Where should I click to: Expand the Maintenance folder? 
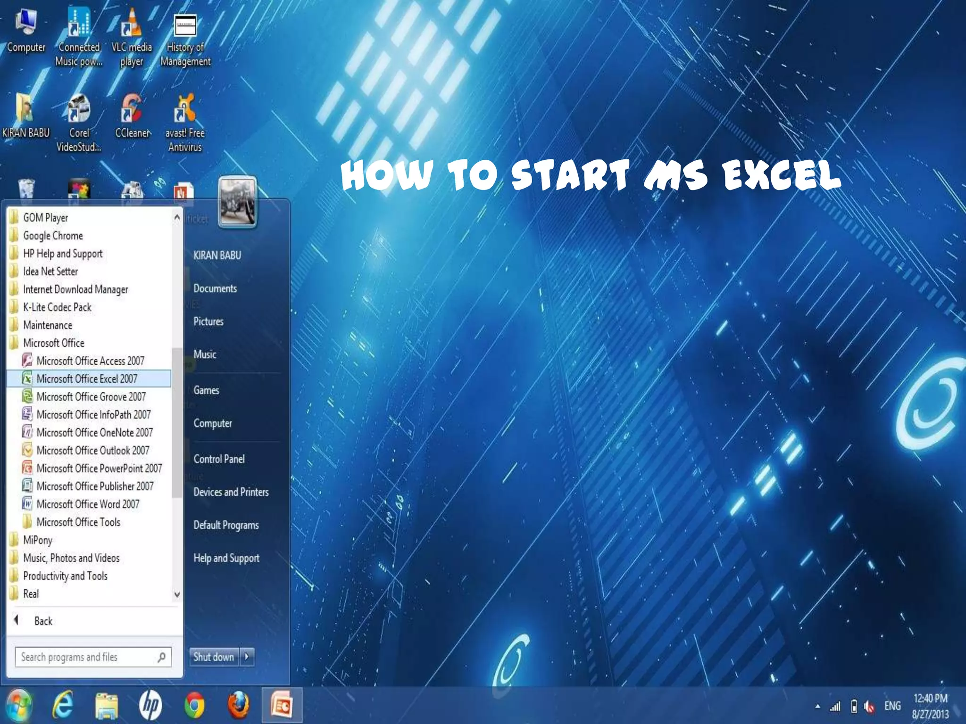[x=90, y=325]
